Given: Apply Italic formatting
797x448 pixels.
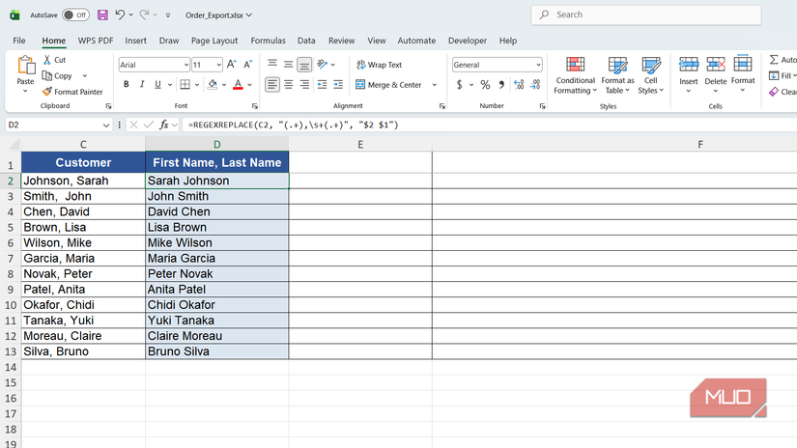Looking at the screenshot, I should (x=142, y=84).
